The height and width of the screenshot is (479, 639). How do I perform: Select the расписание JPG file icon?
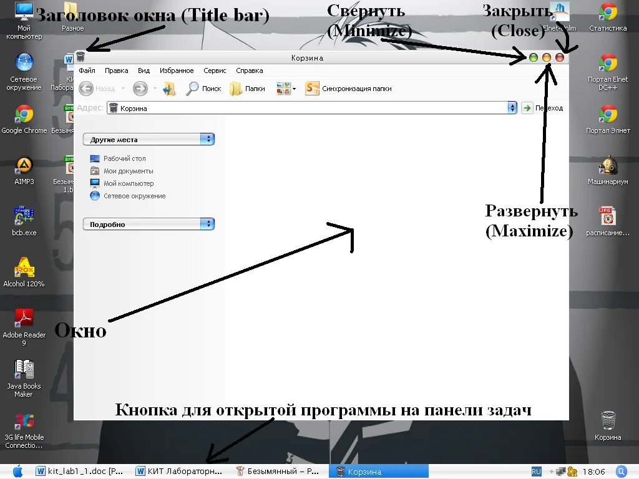tap(608, 221)
